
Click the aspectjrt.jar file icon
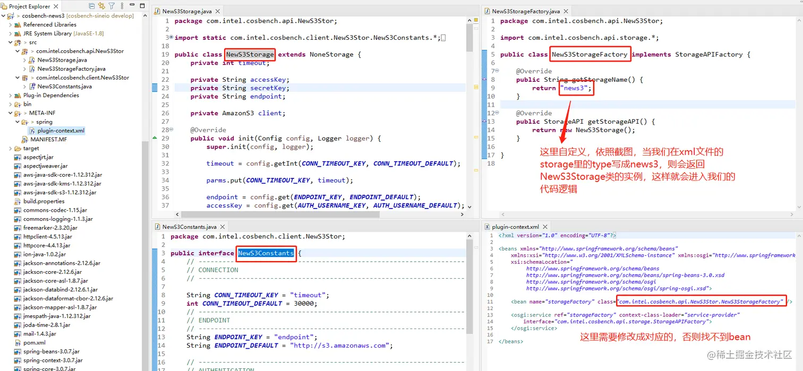point(18,157)
